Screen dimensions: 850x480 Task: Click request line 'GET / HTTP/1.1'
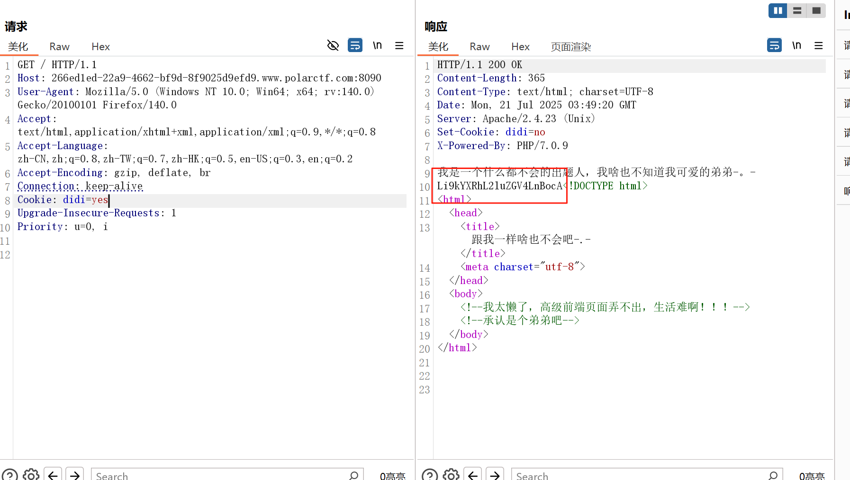point(57,65)
